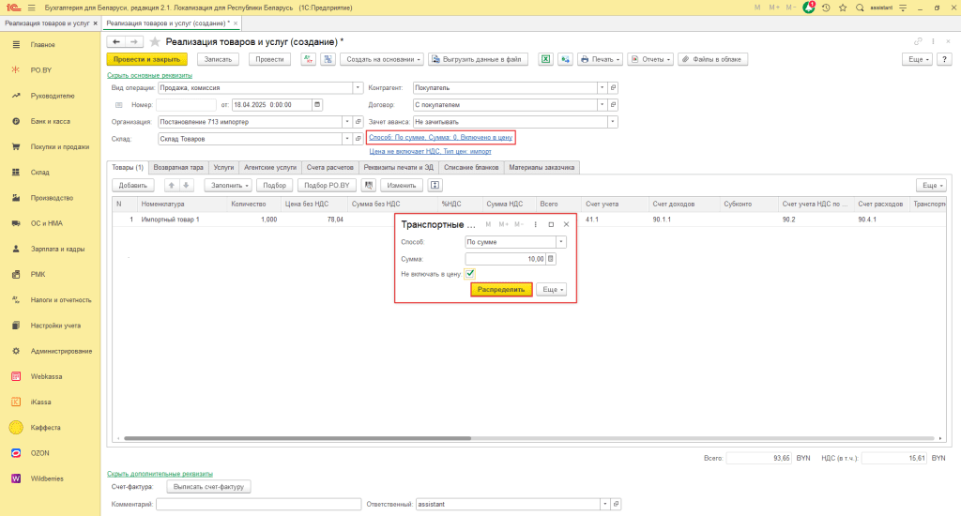The height and width of the screenshot is (516, 961).
Task: Open Покупки и продажи section
Action: pos(51,147)
